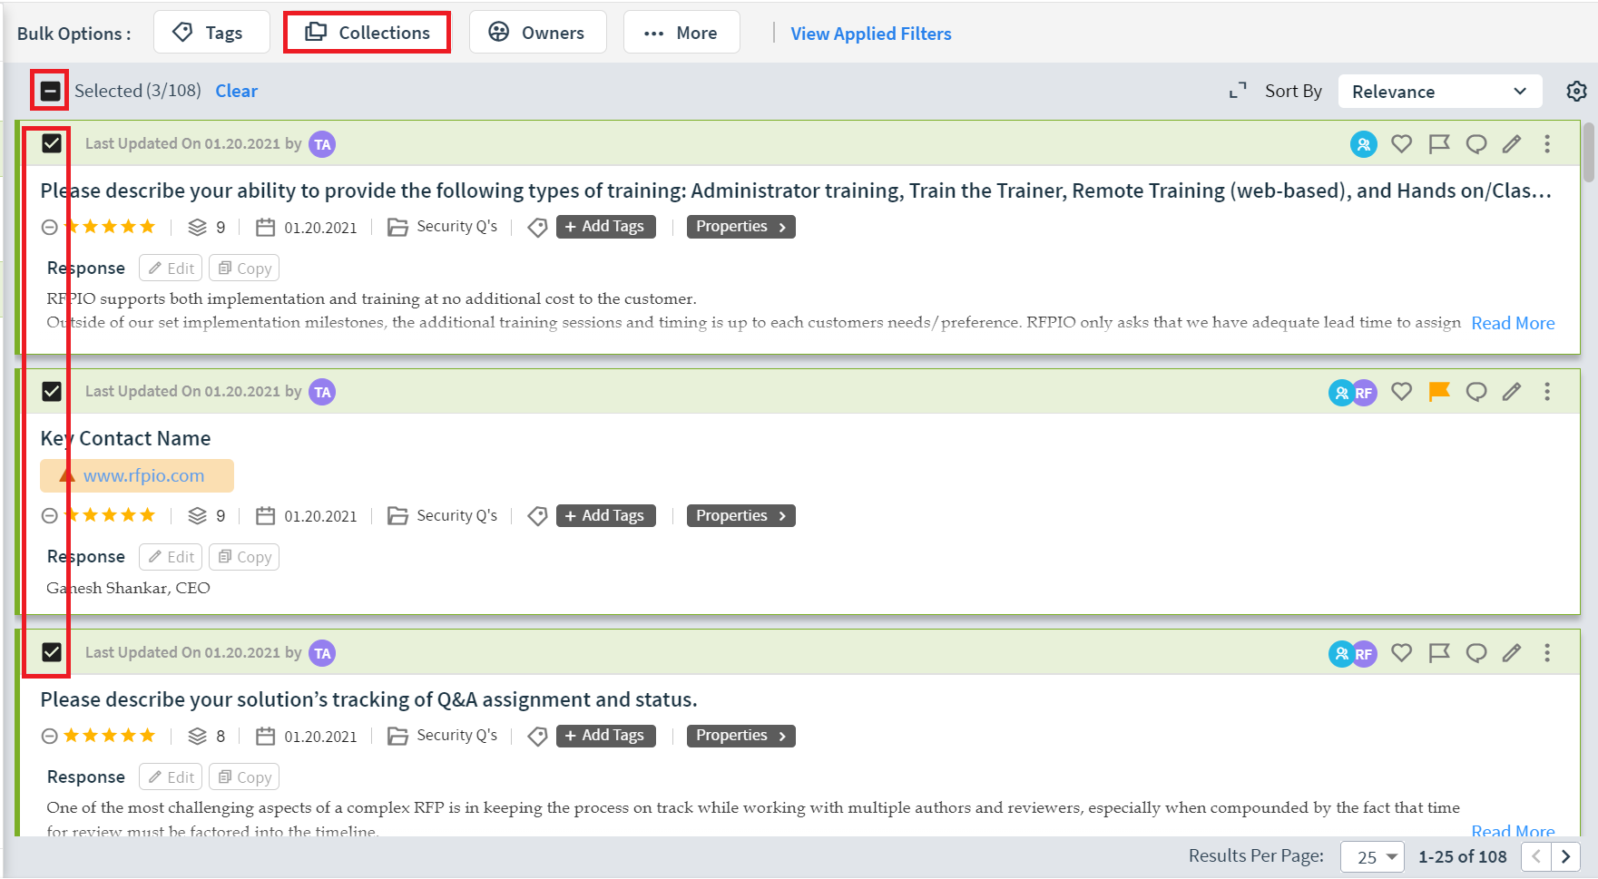Image resolution: width=1598 pixels, height=879 pixels.
Task: Edit the response of training question
Action: (171, 269)
